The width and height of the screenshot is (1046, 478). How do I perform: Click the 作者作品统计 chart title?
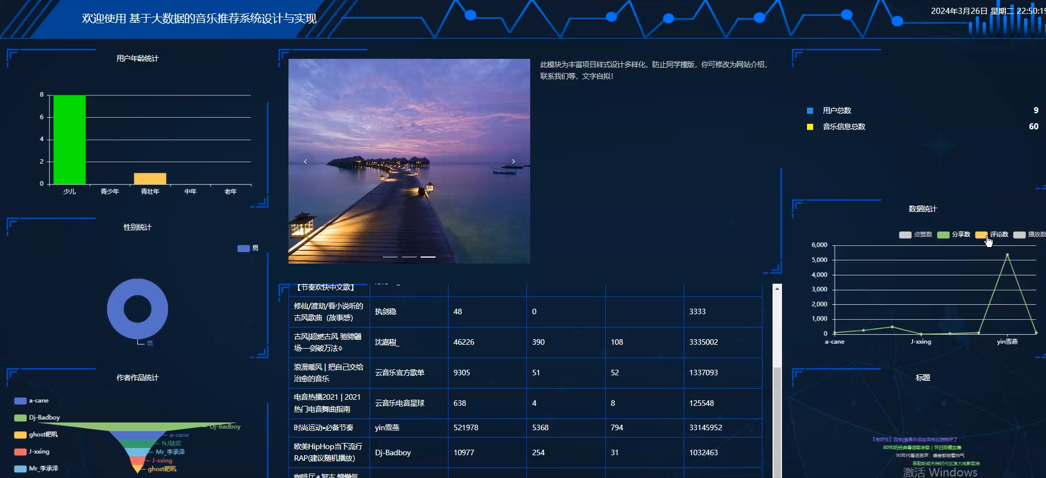[x=137, y=378]
